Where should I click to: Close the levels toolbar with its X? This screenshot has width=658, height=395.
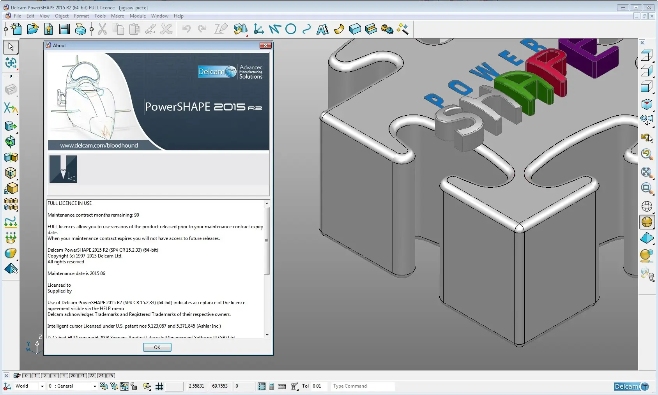point(6,376)
